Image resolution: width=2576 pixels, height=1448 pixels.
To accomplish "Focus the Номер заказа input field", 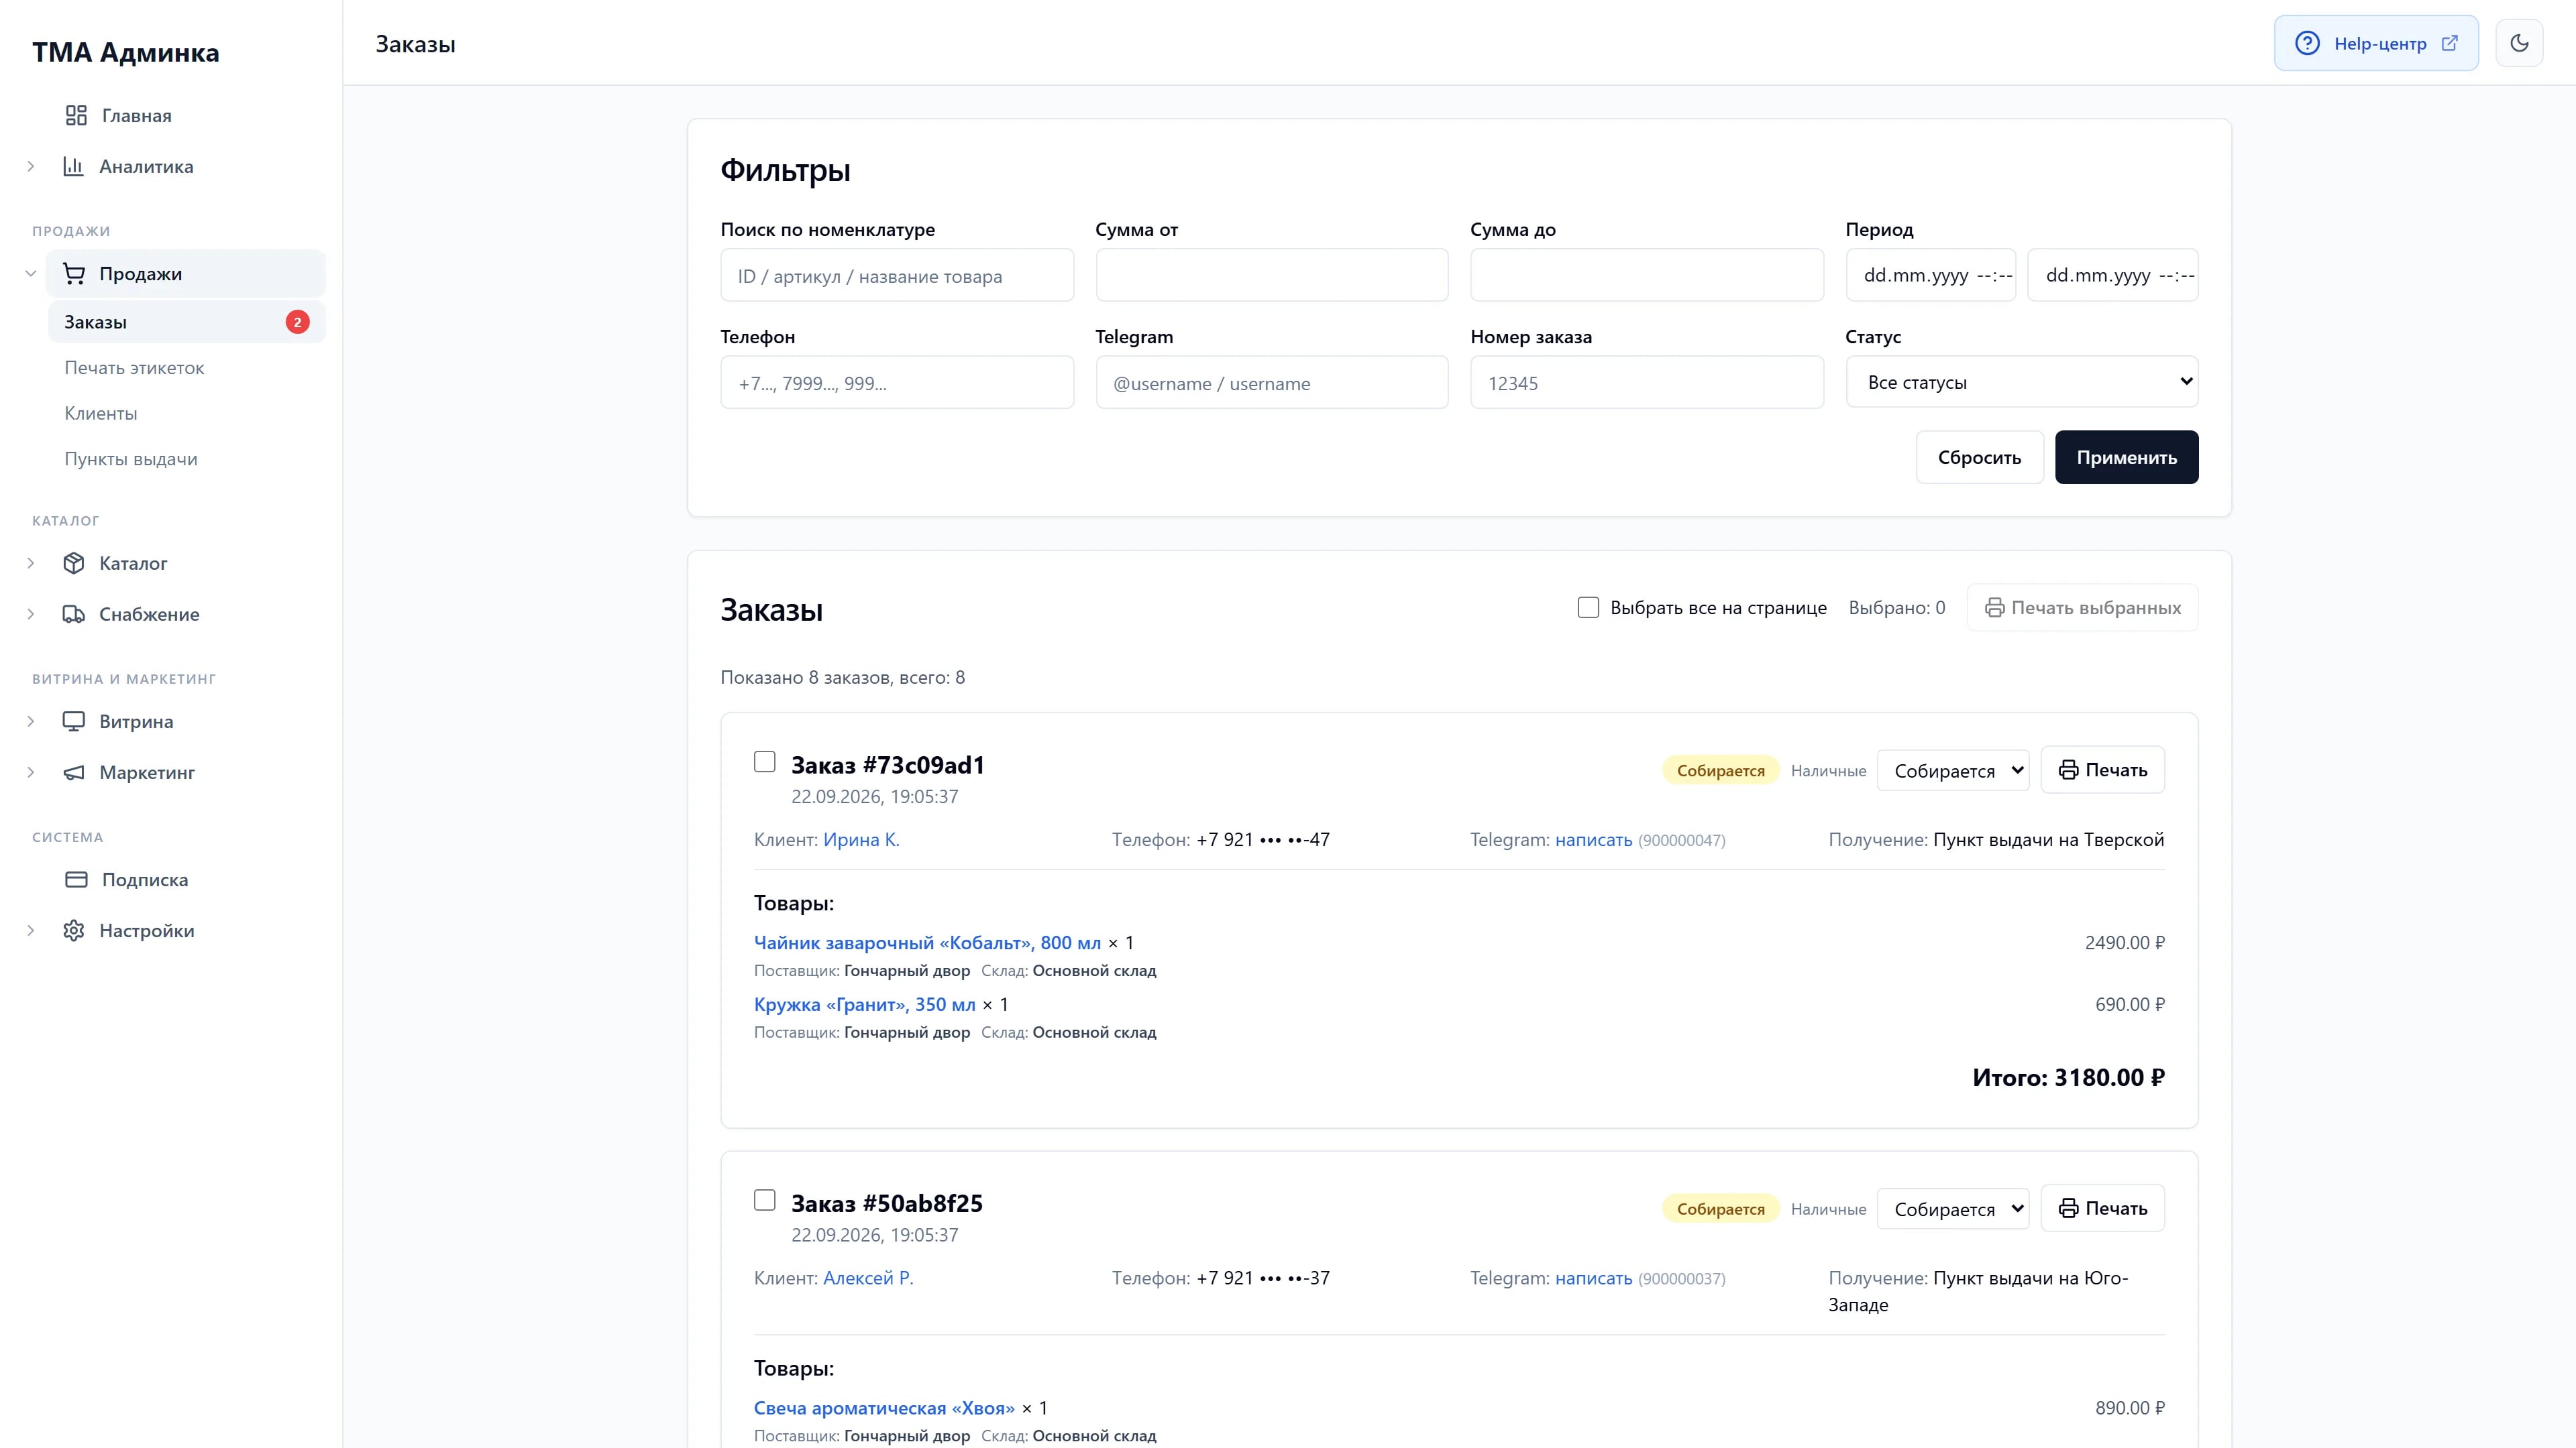I will coord(1646,383).
